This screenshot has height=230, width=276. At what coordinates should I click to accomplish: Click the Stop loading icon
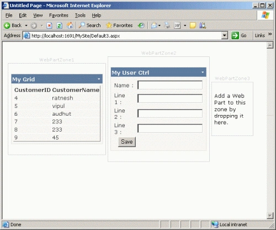[x=49, y=25]
